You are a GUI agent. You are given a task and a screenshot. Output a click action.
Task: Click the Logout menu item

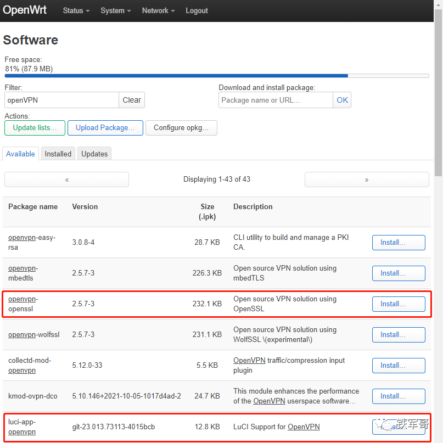click(197, 10)
